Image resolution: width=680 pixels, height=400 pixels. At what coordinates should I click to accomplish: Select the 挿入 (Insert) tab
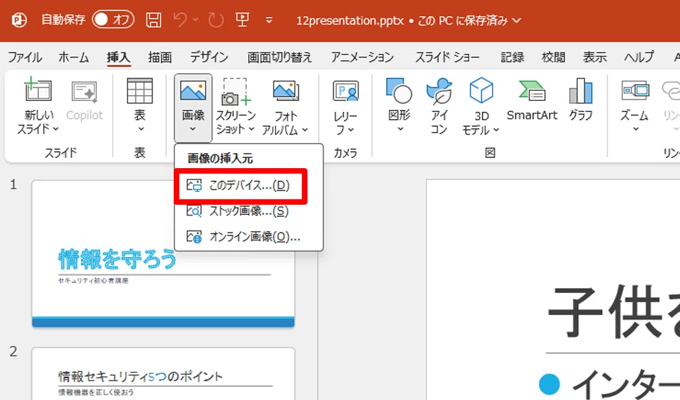pyautogui.click(x=118, y=57)
